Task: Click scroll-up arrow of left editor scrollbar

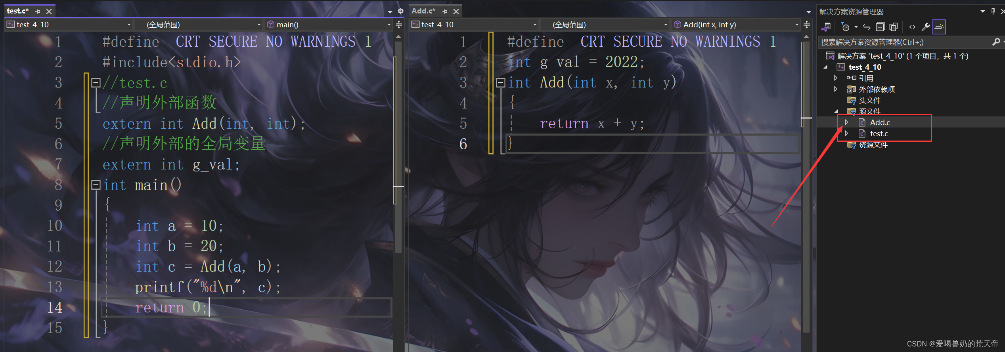Action: (398, 36)
